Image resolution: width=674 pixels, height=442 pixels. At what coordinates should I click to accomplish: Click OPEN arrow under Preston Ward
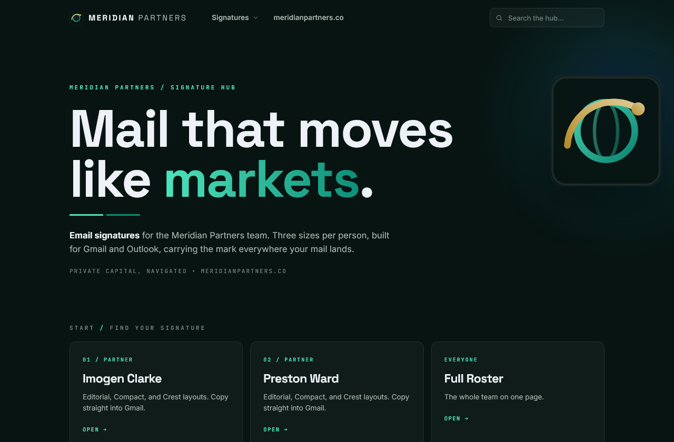[276, 429]
